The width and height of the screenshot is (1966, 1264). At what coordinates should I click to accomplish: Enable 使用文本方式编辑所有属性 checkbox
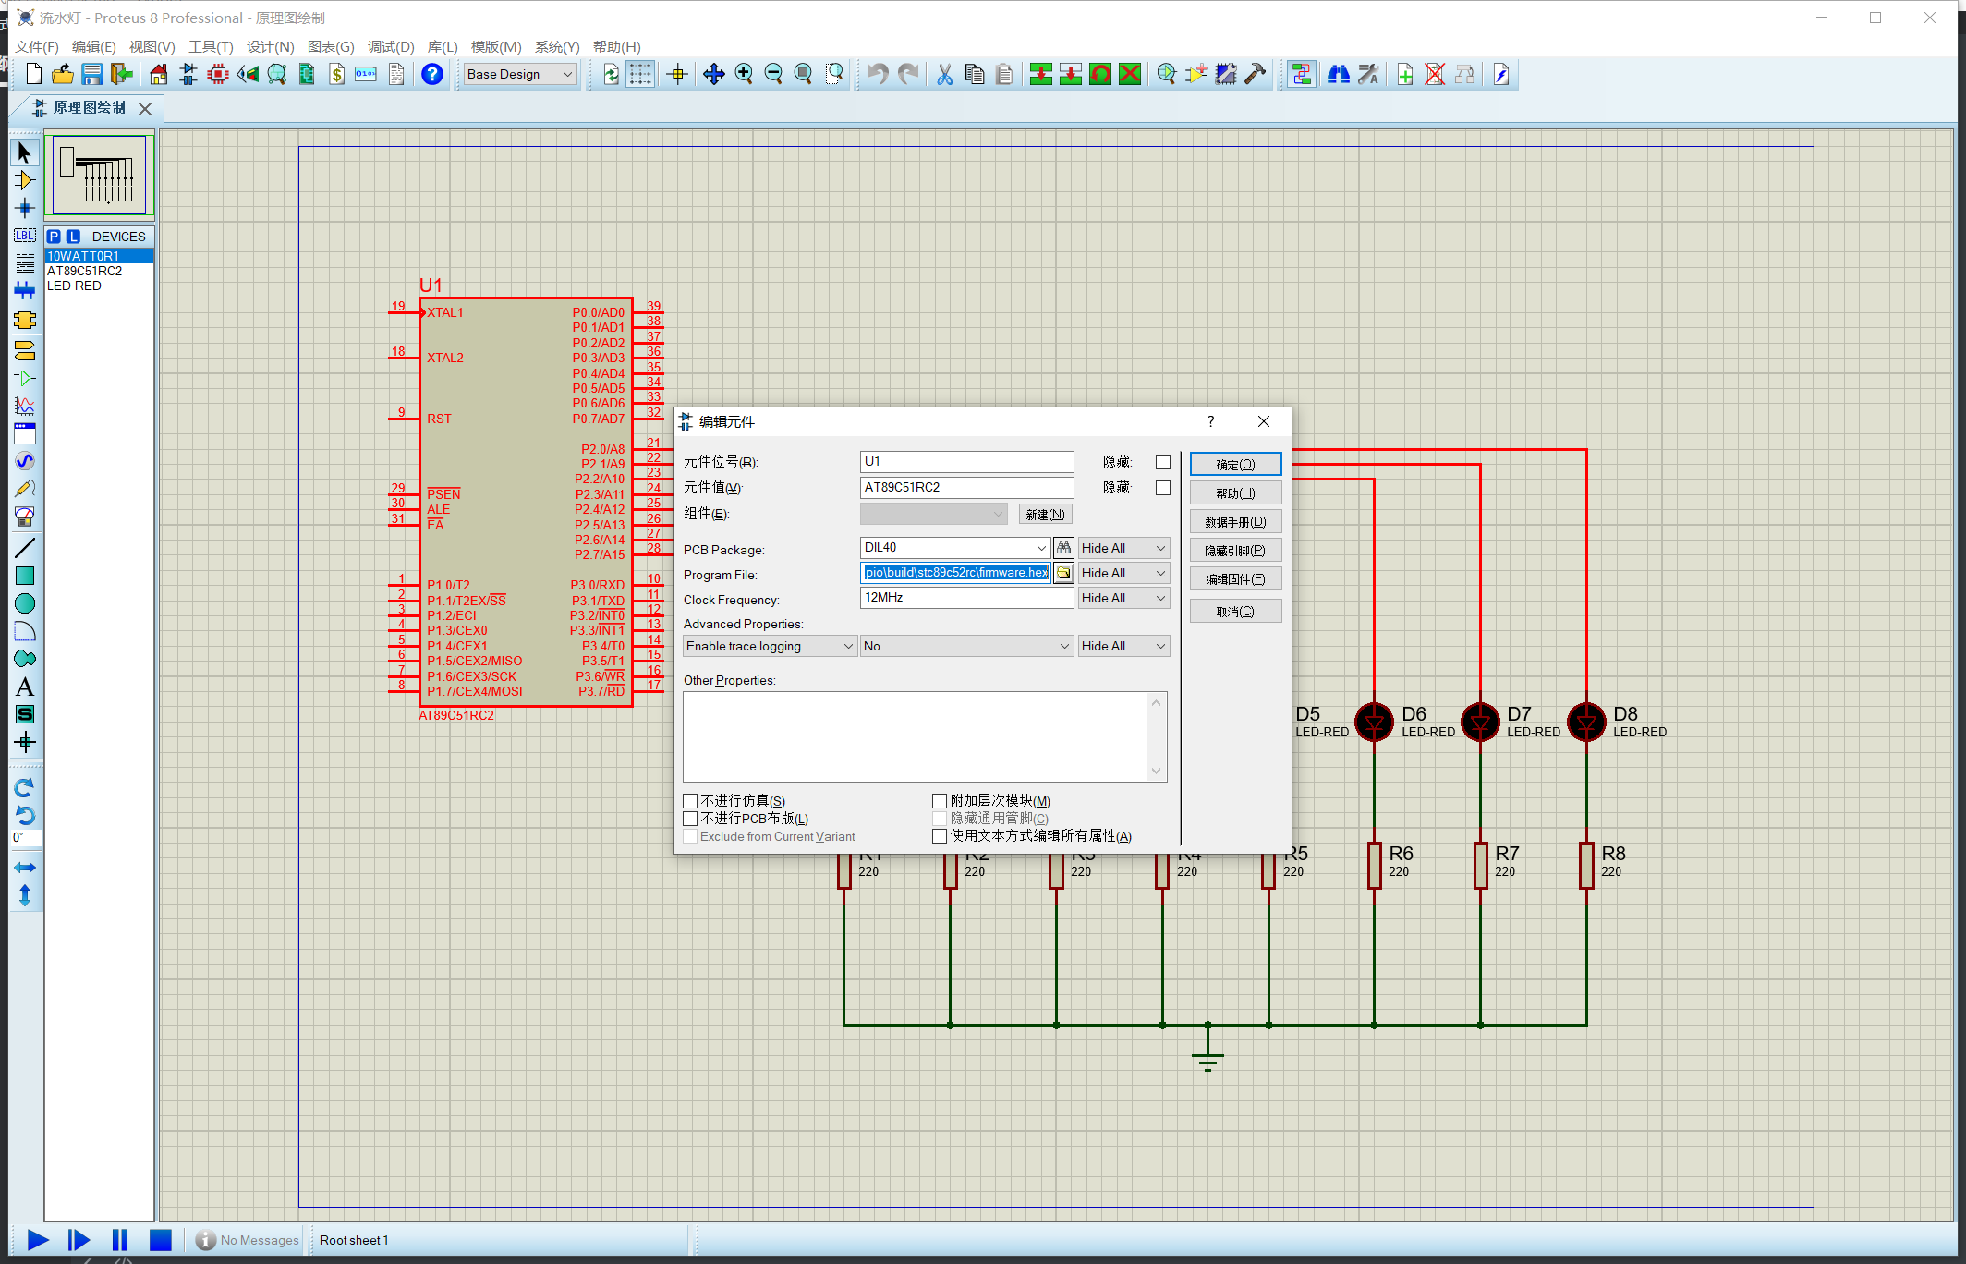[940, 836]
